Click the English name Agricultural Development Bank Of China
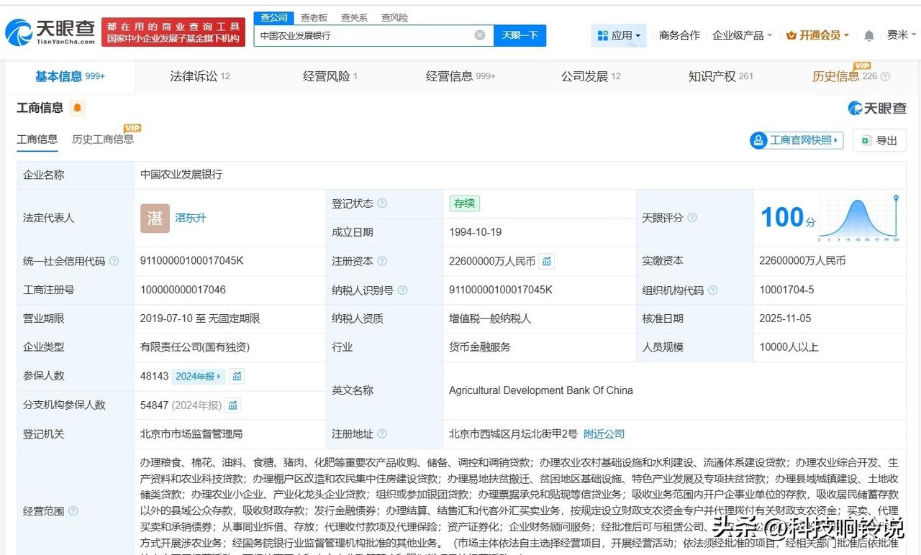 point(541,390)
